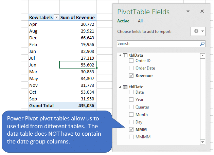Click the tblDate table icon
This screenshot has width=214, height=155.
125,87
